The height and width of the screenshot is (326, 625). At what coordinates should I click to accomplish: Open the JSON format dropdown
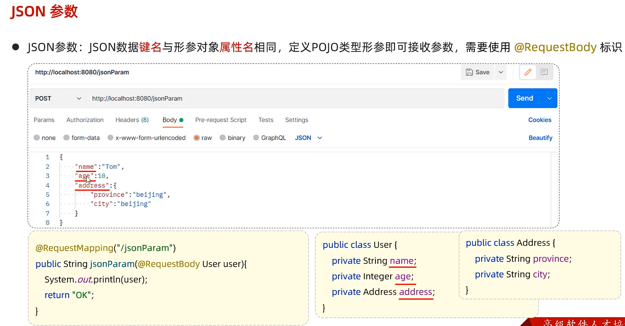[308, 138]
